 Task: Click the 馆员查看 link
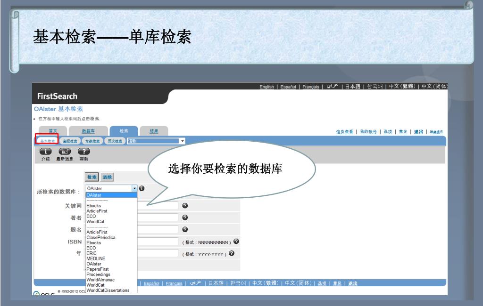[344, 132]
